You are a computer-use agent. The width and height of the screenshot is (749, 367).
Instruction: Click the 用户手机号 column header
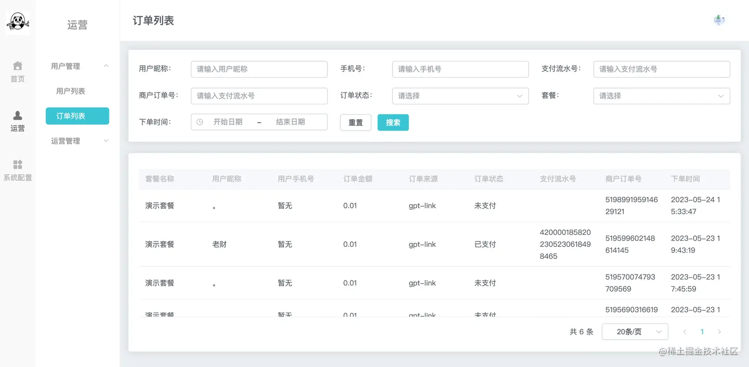(296, 179)
